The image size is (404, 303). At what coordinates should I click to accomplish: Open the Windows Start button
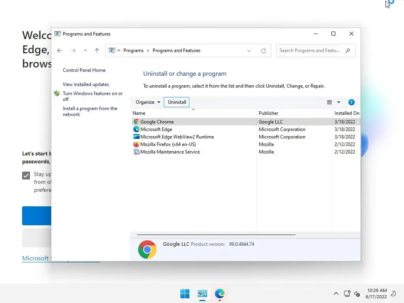[x=185, y=294]
